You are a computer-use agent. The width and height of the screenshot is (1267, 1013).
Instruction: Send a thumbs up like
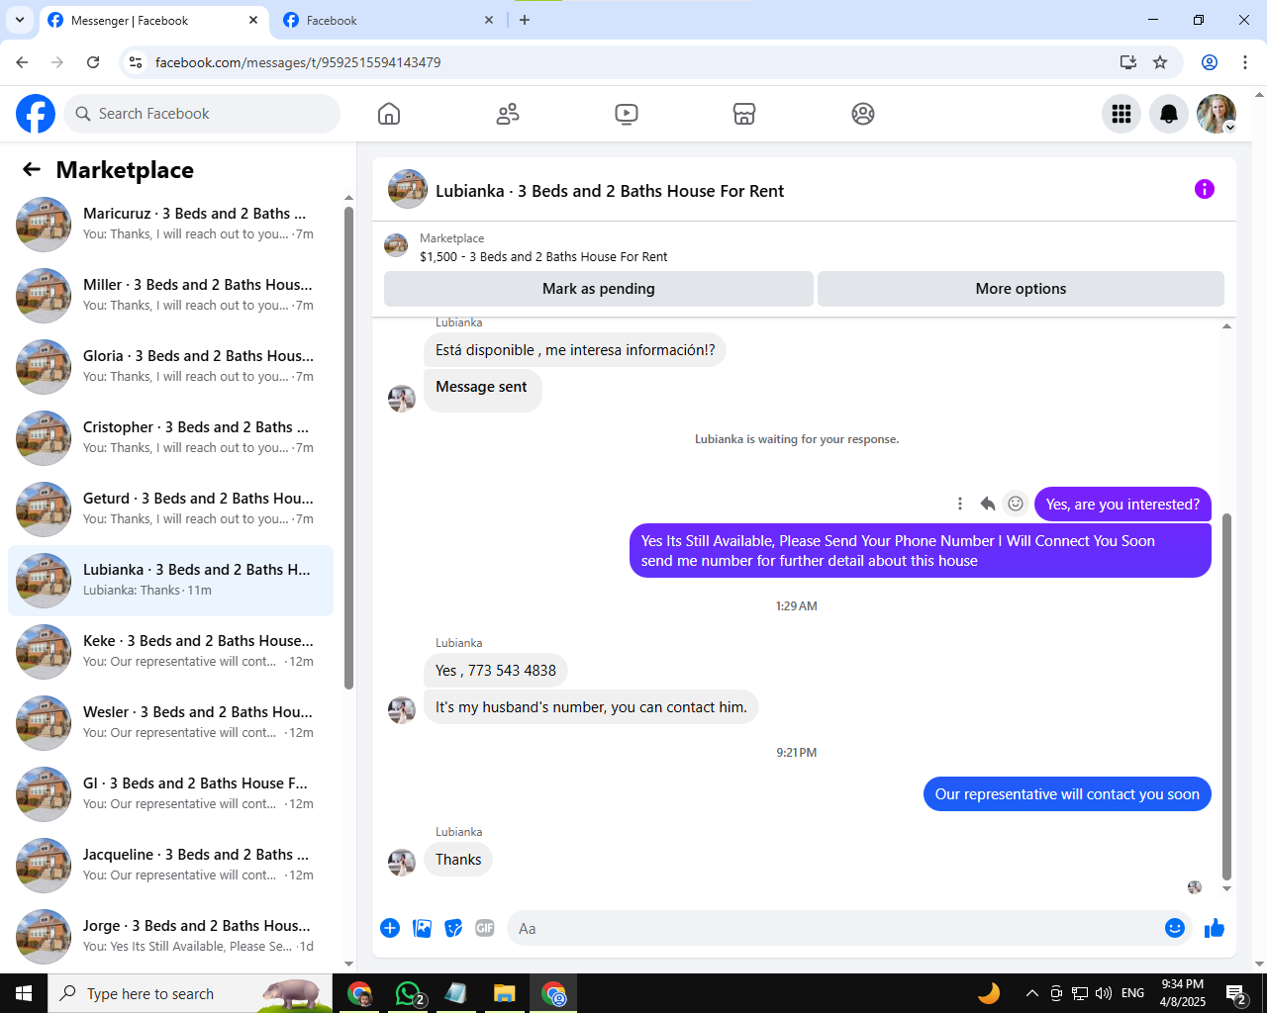1215,928
